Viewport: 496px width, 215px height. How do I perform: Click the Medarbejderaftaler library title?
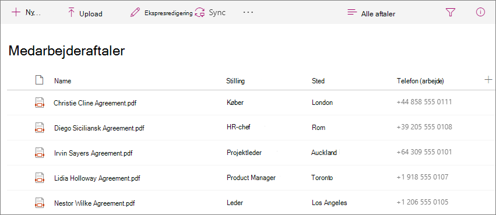[x=67, y=51]
